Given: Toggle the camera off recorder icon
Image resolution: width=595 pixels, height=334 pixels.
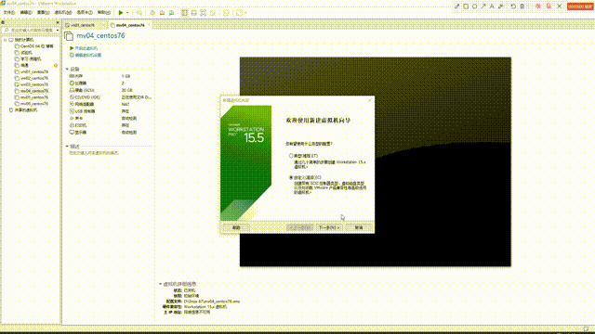Looking at the screenshot, I should [538, 6].
